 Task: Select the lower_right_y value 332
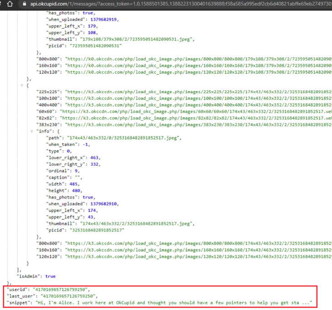(x=94, y=164)
